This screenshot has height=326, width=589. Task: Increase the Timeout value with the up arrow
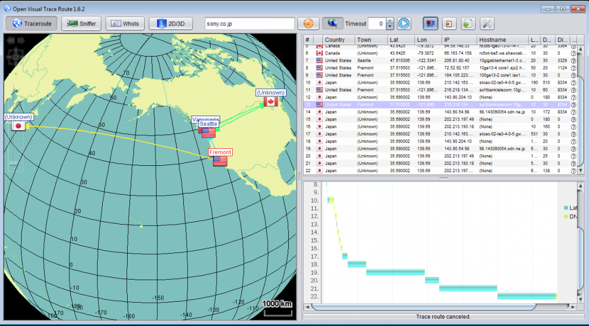pos(390,21)
